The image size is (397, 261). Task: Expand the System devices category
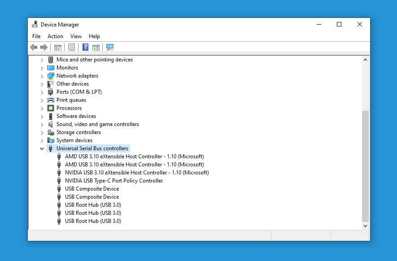pos(42,141)
